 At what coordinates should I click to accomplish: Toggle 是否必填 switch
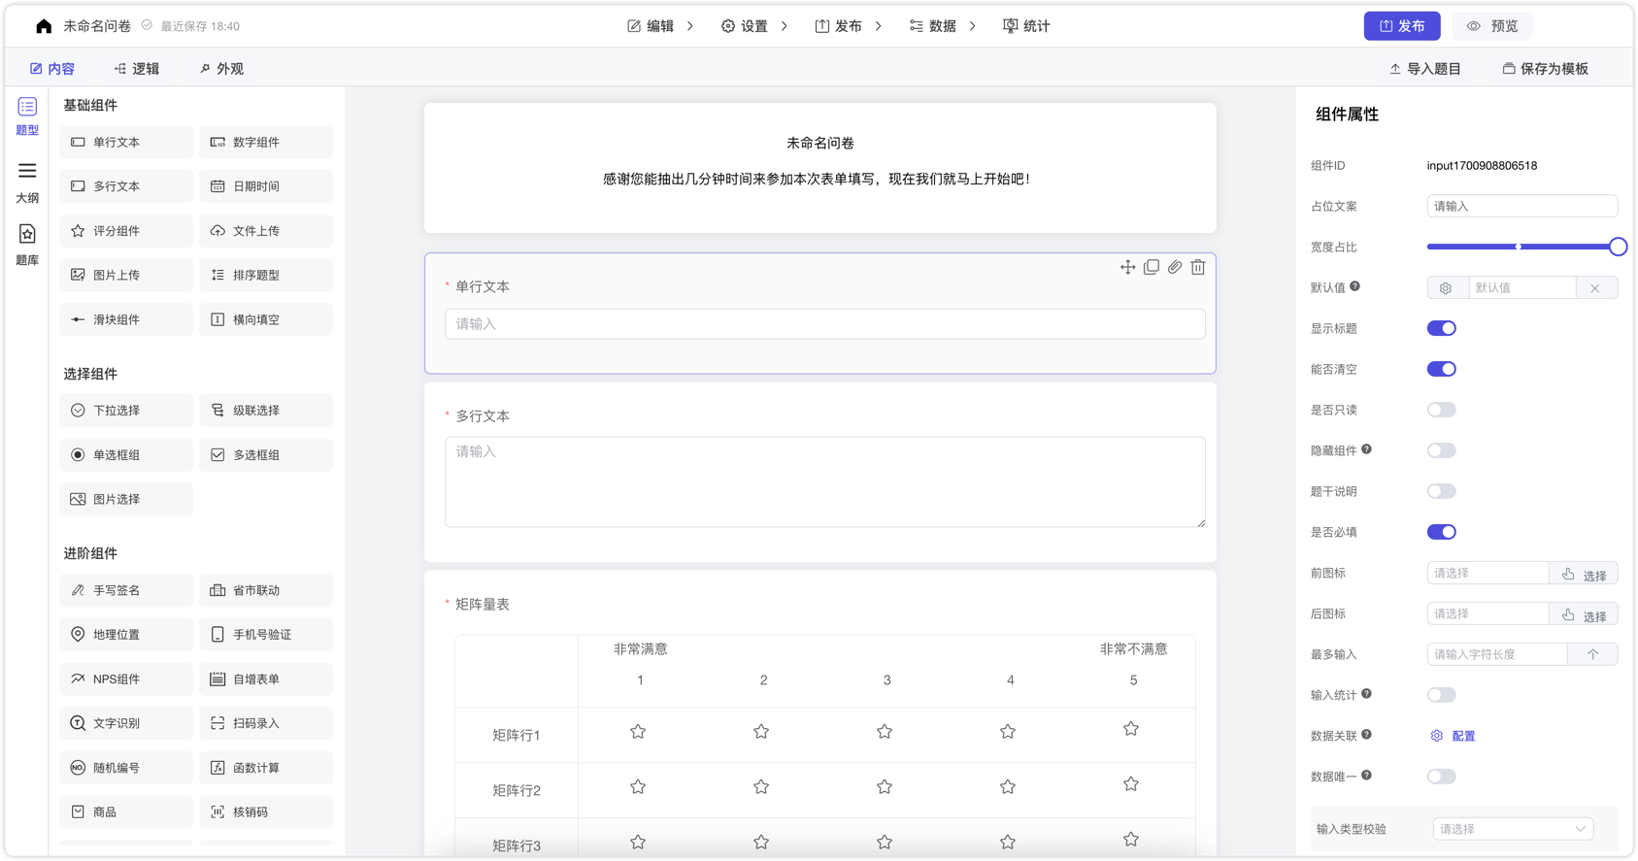(1442, 532)
